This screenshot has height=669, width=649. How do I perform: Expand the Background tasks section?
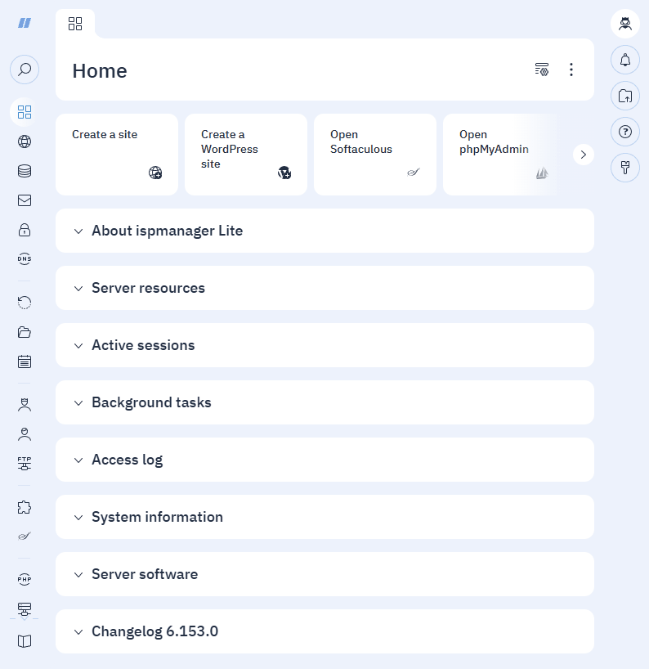coord(324,402)
